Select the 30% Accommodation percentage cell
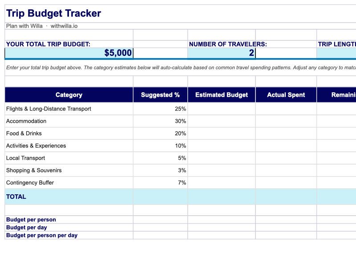Image resolution: width=356 pixels, height=264 pixels. click(160, 121)
